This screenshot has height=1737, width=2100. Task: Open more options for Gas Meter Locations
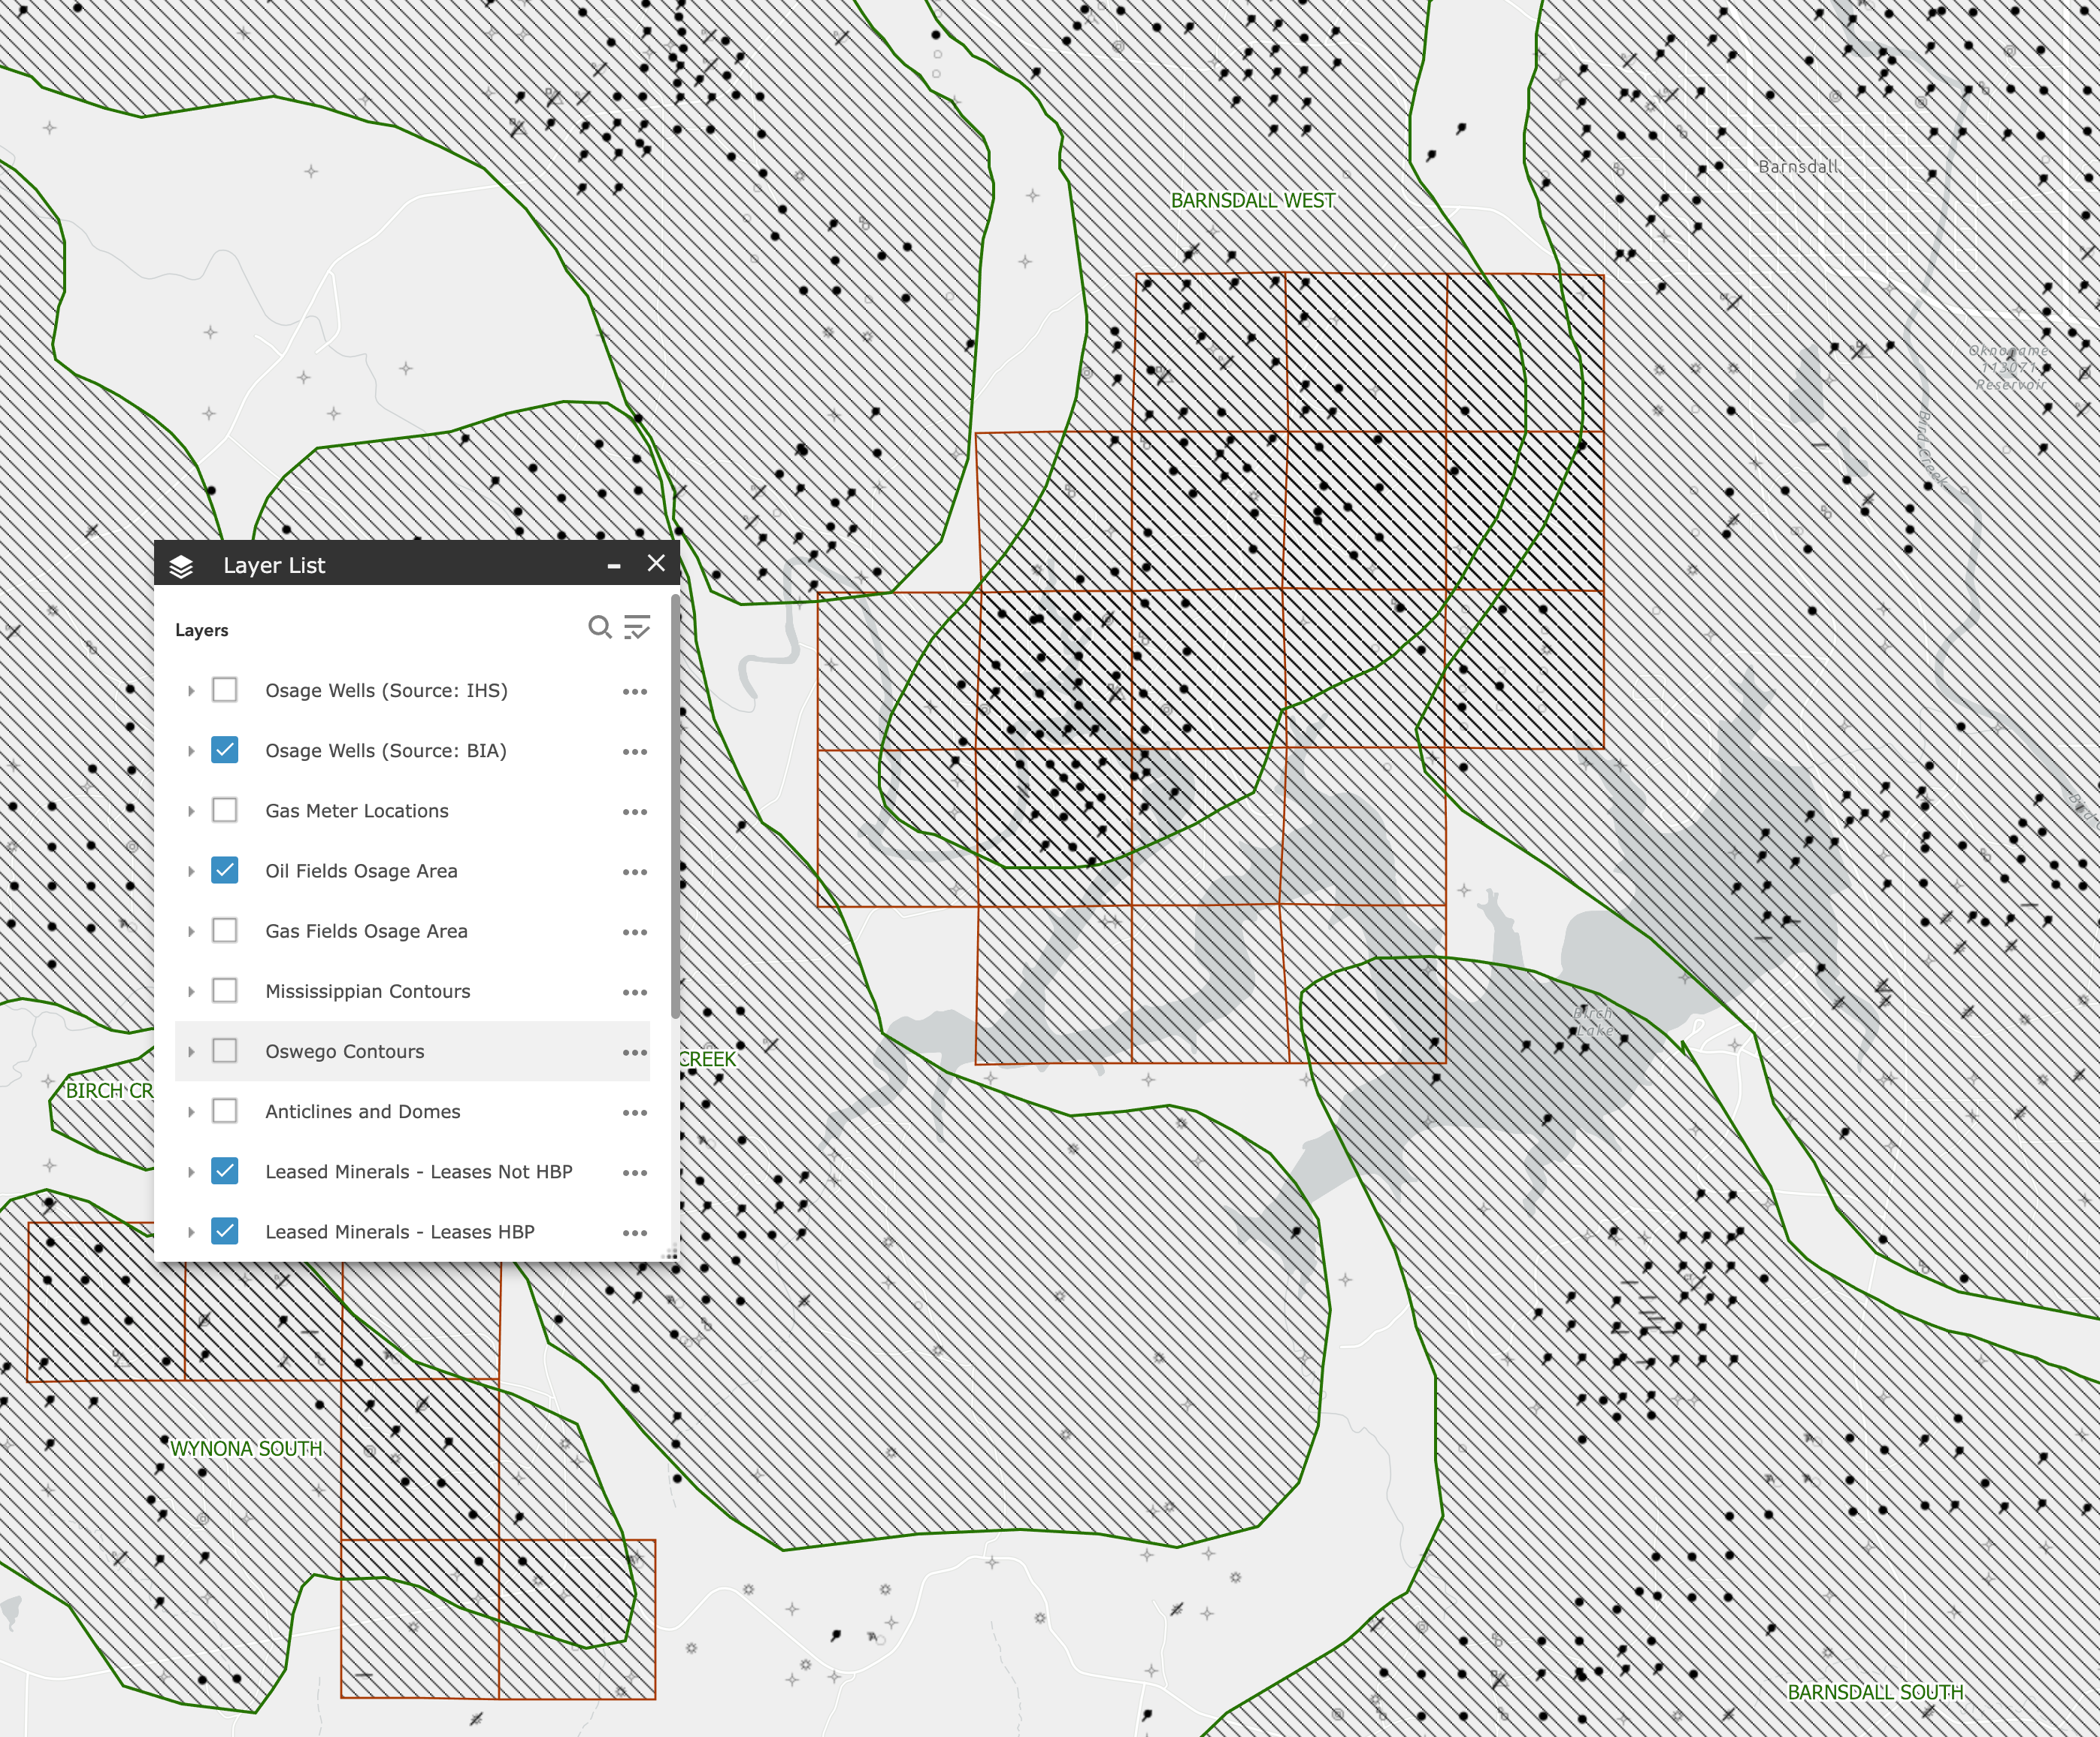coord(634,811)
